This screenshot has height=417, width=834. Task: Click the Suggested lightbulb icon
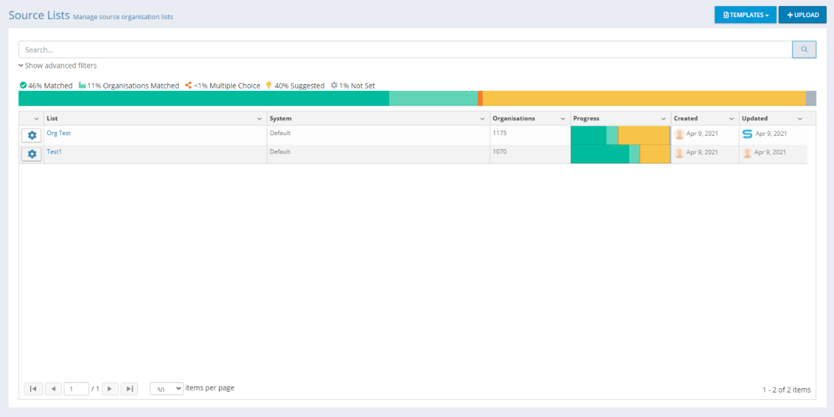coord(269,85)
